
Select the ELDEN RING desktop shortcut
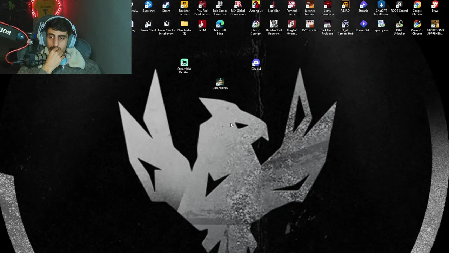(220, 84)
